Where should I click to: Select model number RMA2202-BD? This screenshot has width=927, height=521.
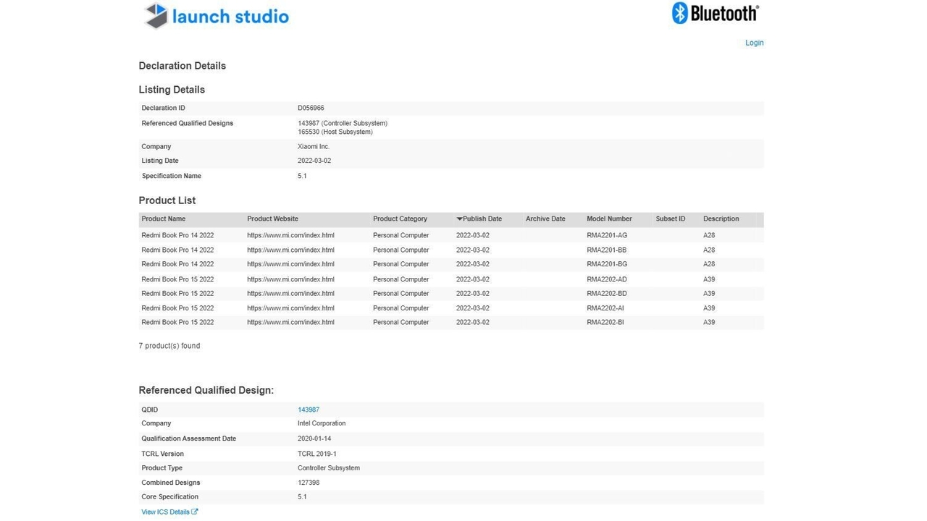point(607,294)
